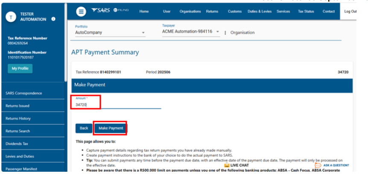Open the hamburger menu icon
This screenshot has height=176, width=368.
click(81, 11)
